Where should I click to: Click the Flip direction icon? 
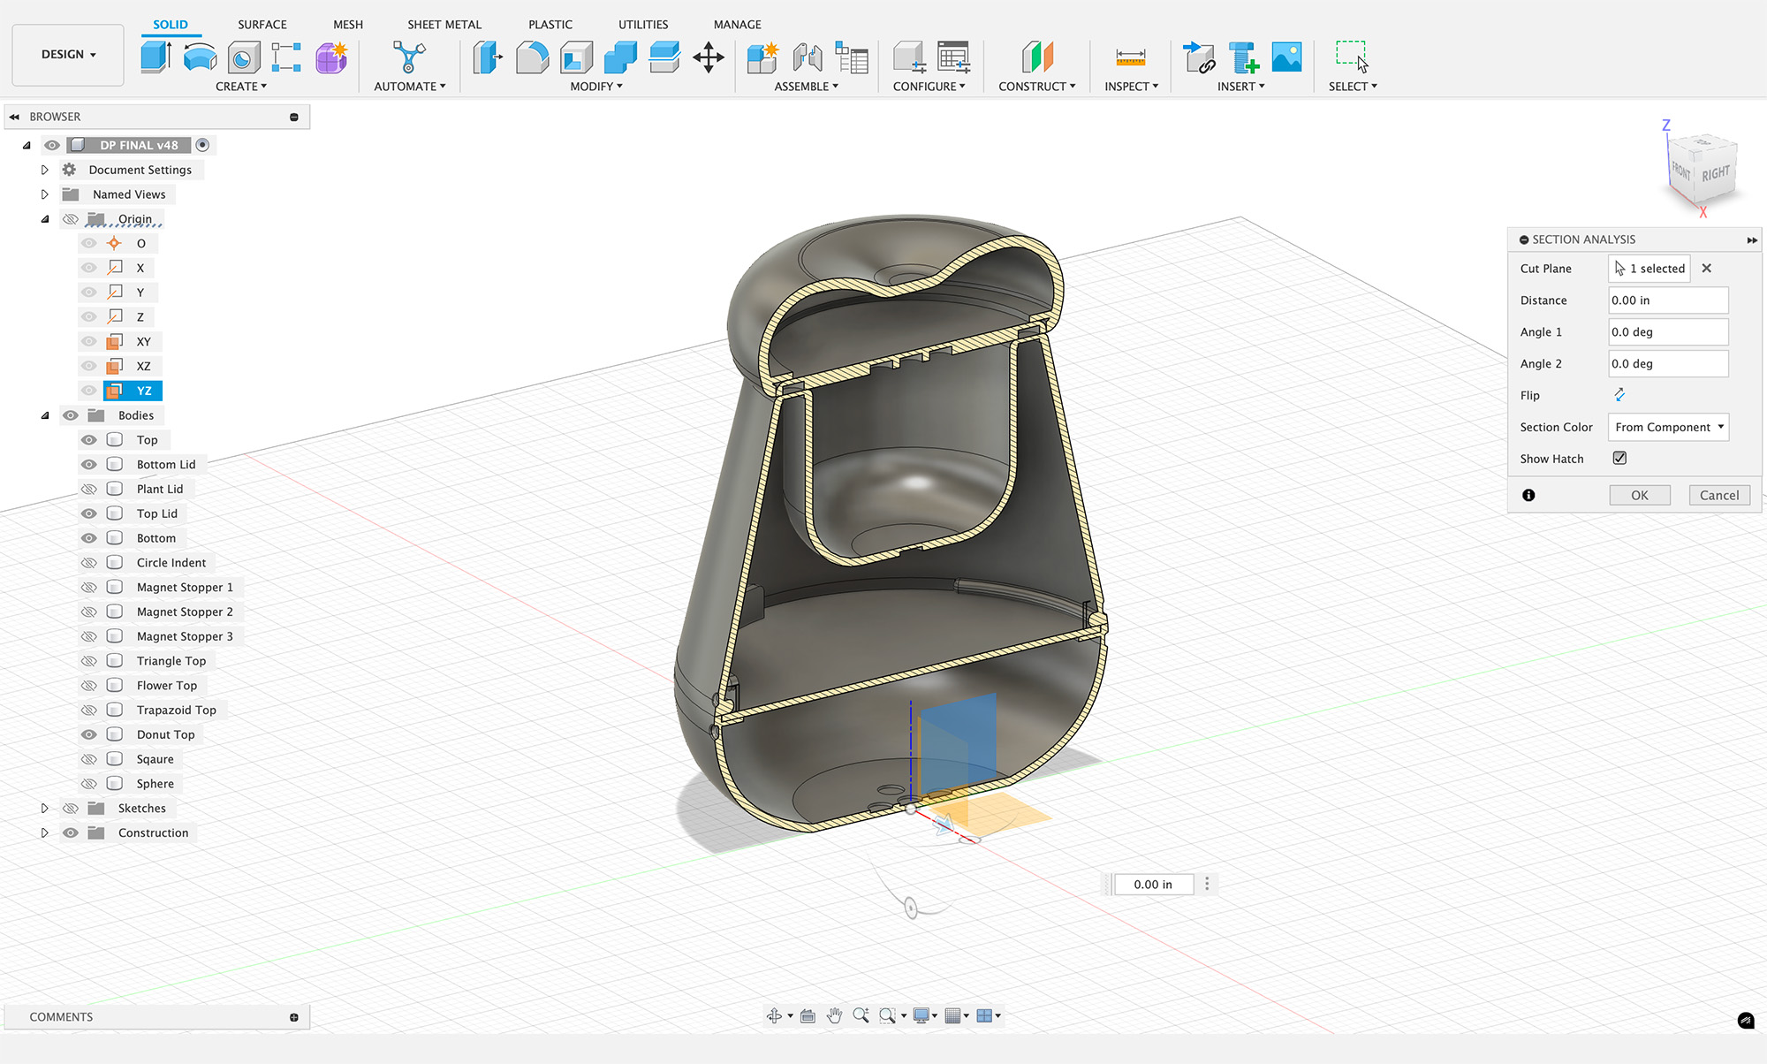(x=1619, y=395)
